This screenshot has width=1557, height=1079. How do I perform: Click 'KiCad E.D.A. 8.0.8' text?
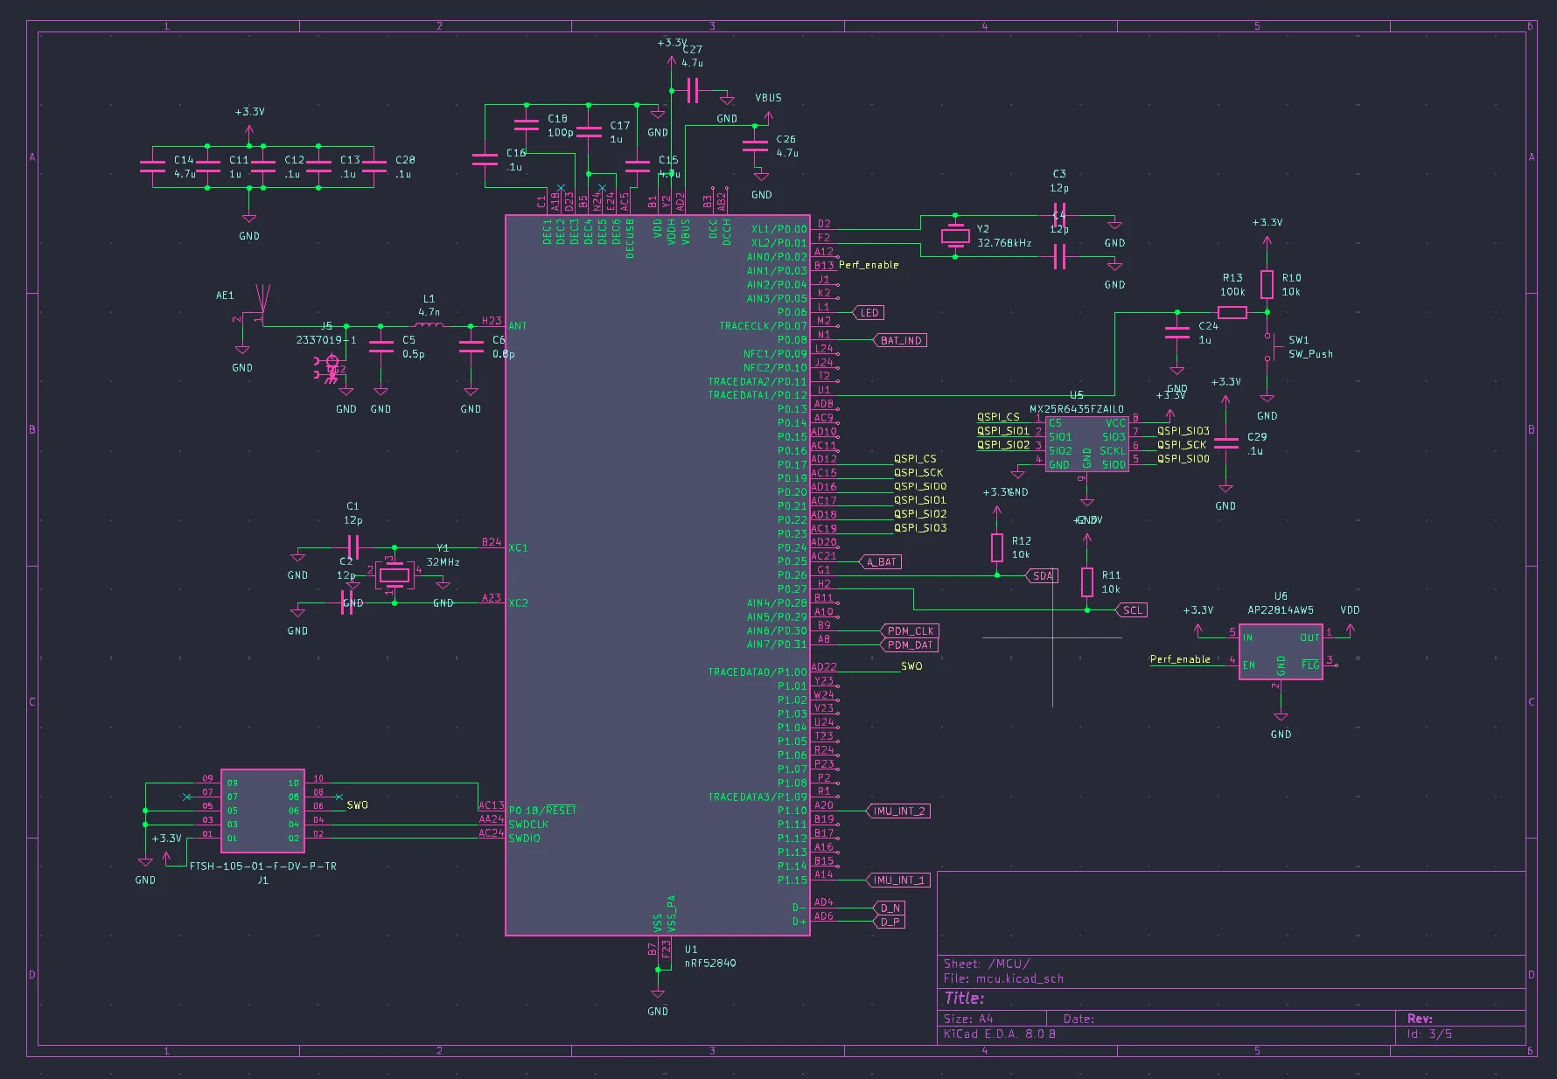tap(999, 1034)
